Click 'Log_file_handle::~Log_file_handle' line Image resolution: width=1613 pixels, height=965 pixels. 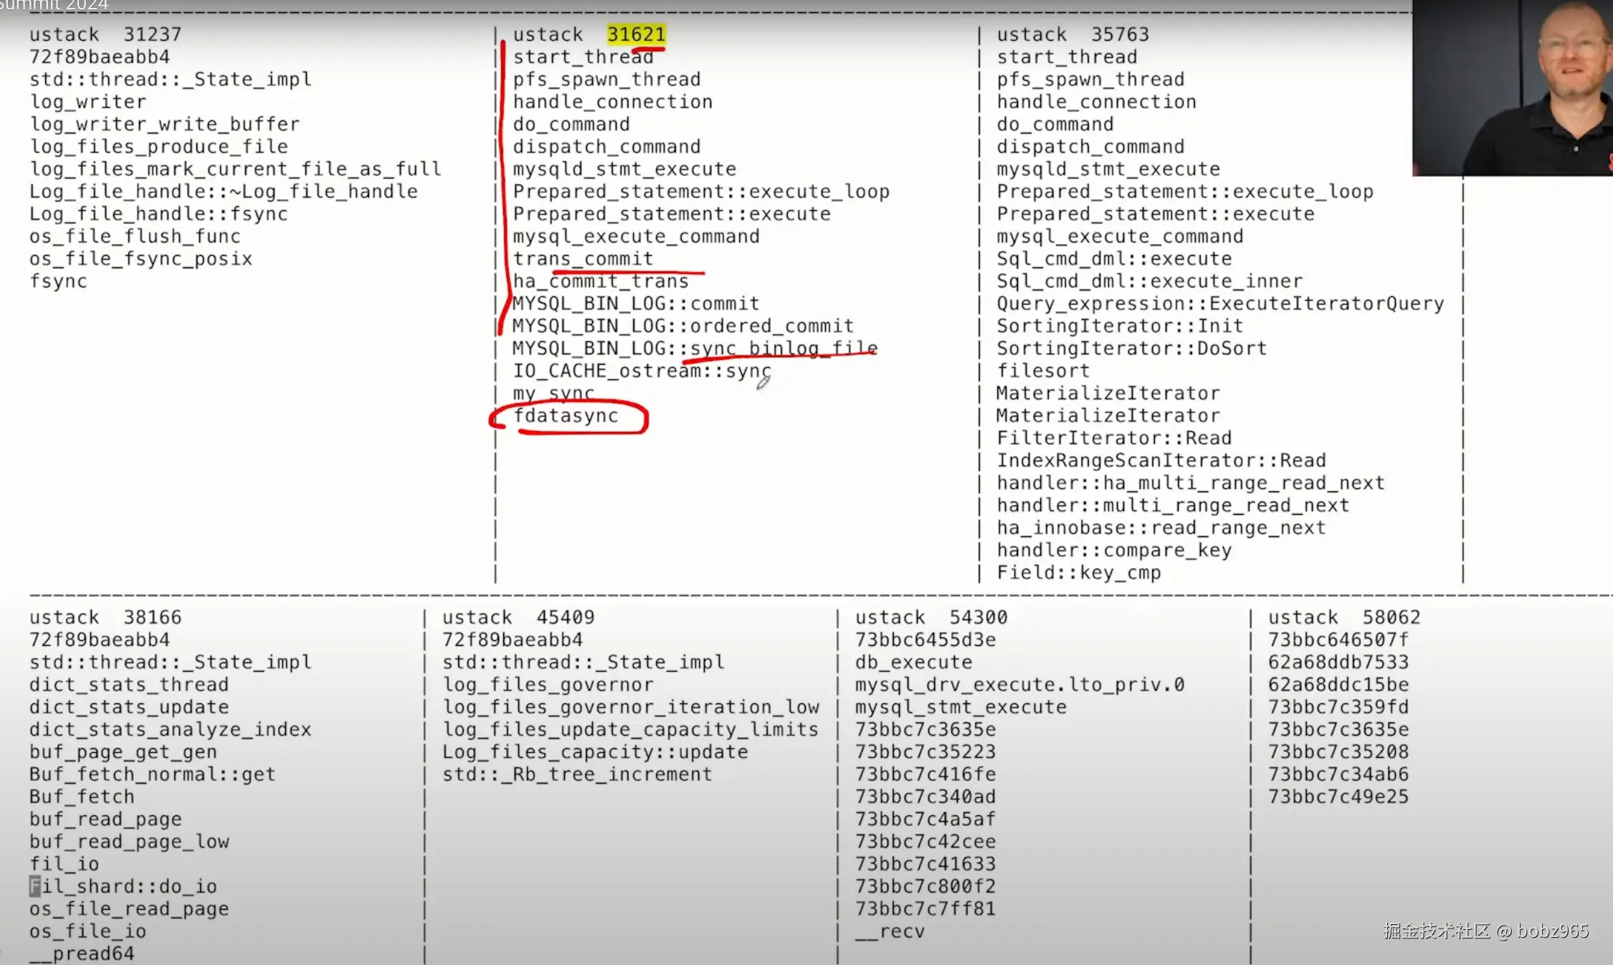[224, 191]
